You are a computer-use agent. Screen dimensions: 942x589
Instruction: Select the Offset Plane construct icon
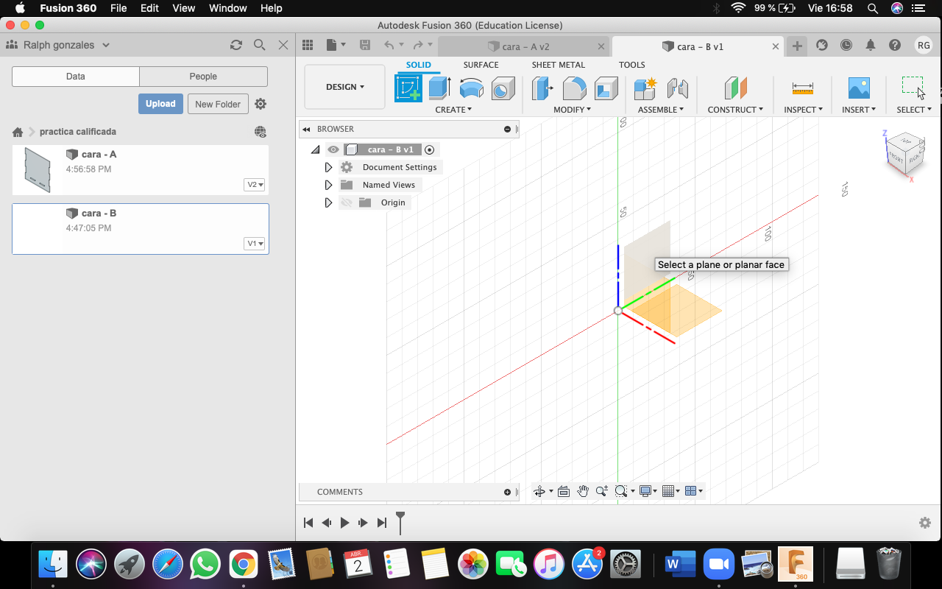tap(735, 89)
